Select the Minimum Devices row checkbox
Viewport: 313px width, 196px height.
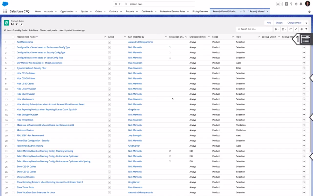pos(13,130)
